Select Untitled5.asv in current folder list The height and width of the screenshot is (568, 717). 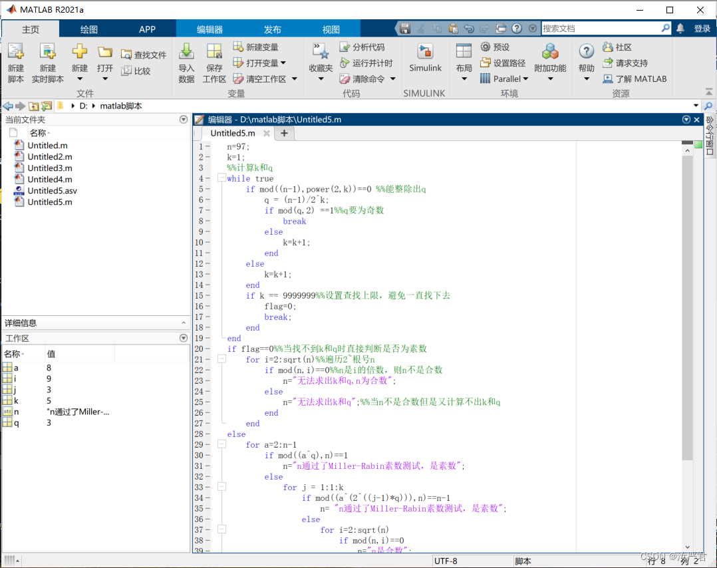point(52,191)
